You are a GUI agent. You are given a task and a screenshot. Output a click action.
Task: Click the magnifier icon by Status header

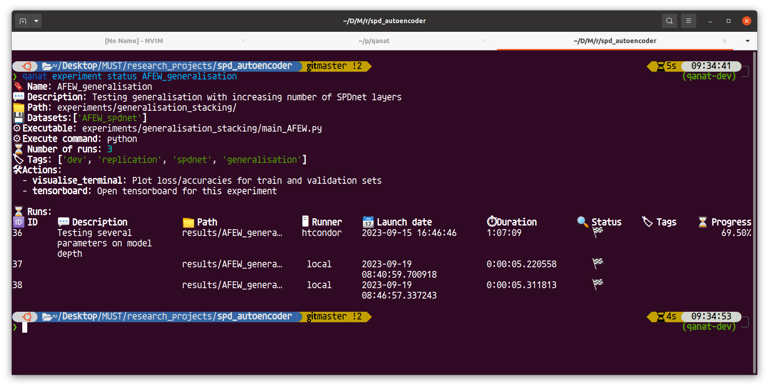582,221
